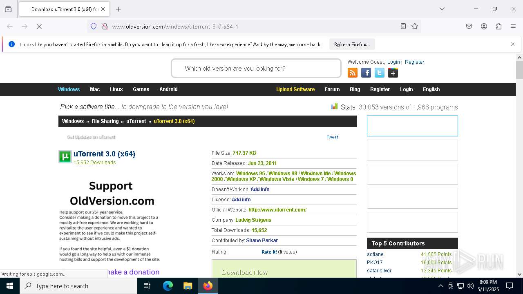This screenshot has width=523, height=294.
Task: Open the official website utorrent.com link
Action: click(x=277, y=210)
